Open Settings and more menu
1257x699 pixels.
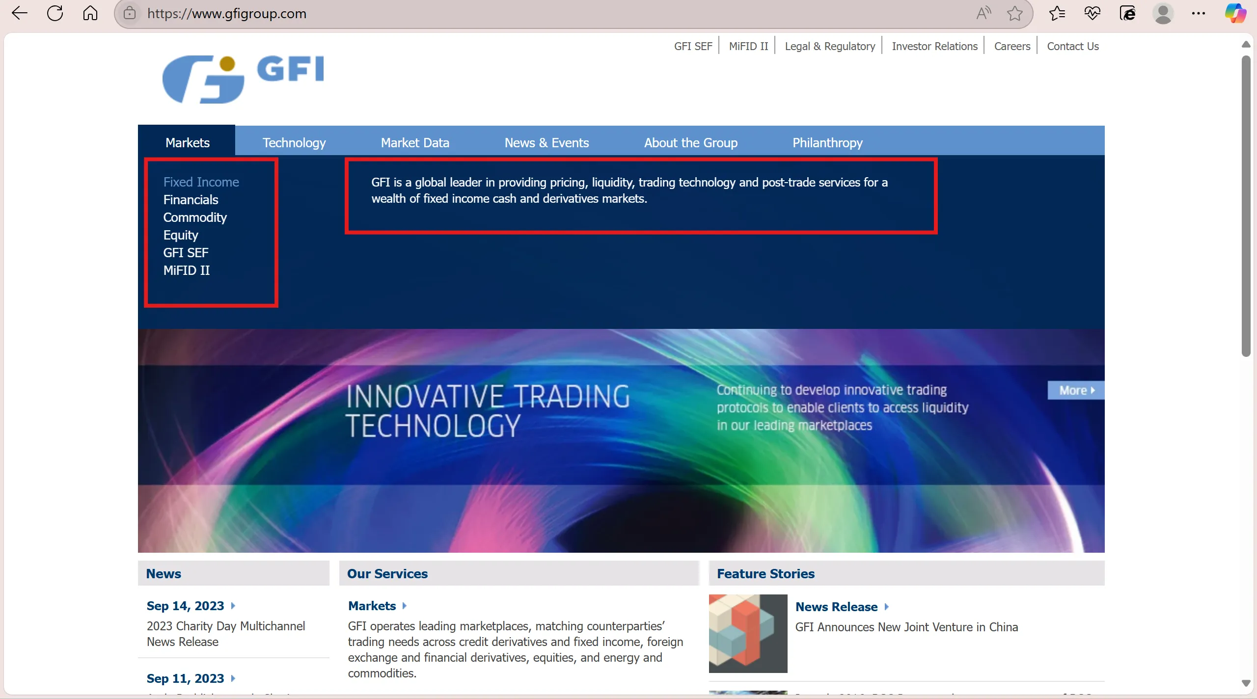(1199, 13)
